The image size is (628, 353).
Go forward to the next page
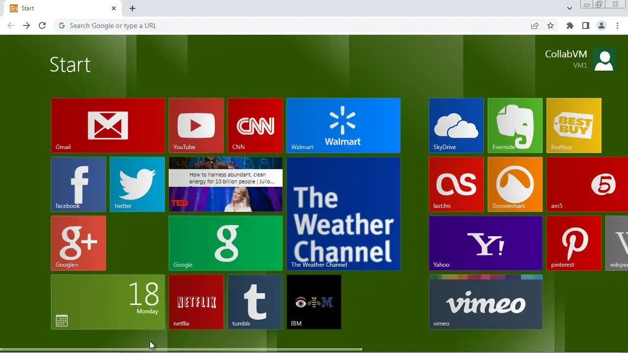pos(26,25)
